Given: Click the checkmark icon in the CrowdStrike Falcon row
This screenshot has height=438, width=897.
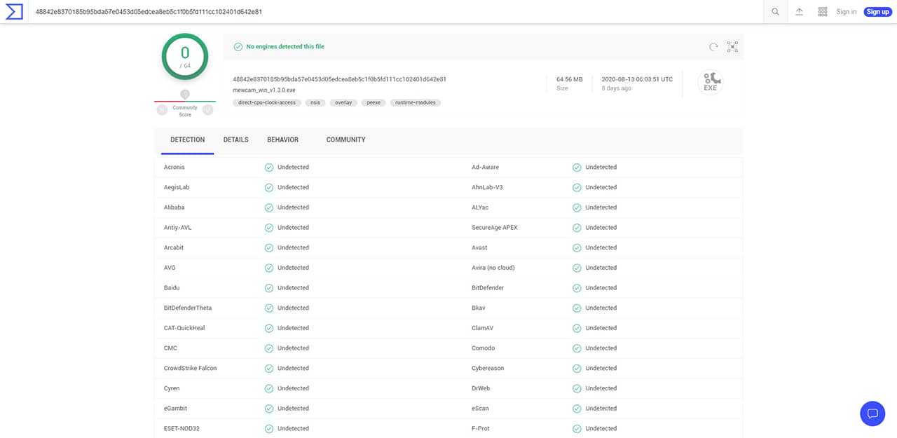Looking at the screenshot, I should 269,369.
